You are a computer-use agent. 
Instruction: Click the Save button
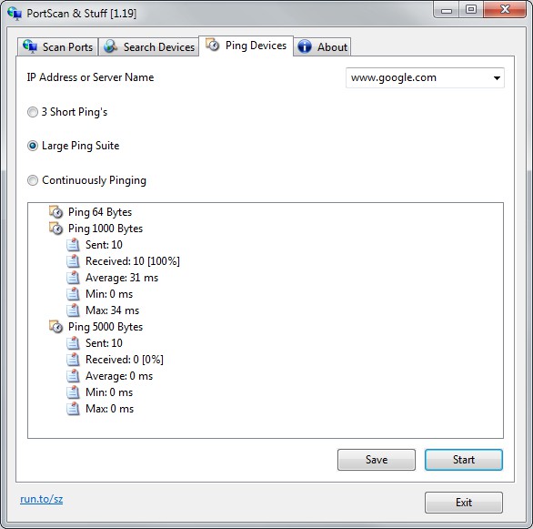tap(377, 460)
